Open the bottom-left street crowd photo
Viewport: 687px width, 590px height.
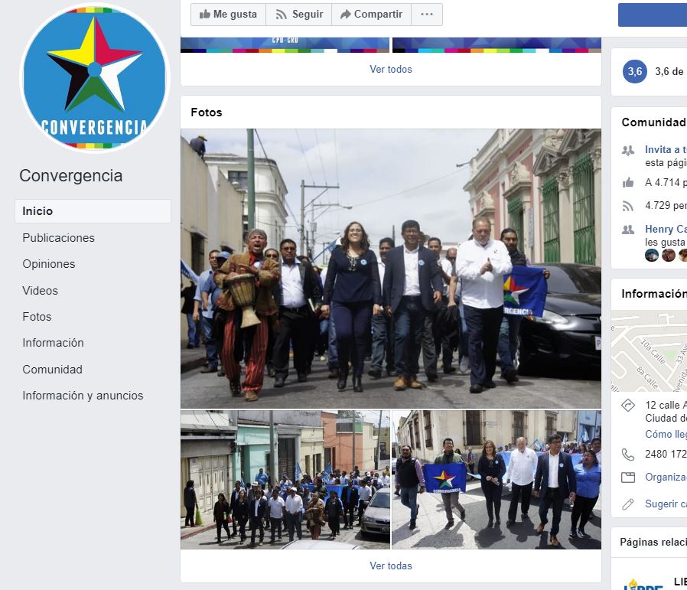click(x=285, y=480)
